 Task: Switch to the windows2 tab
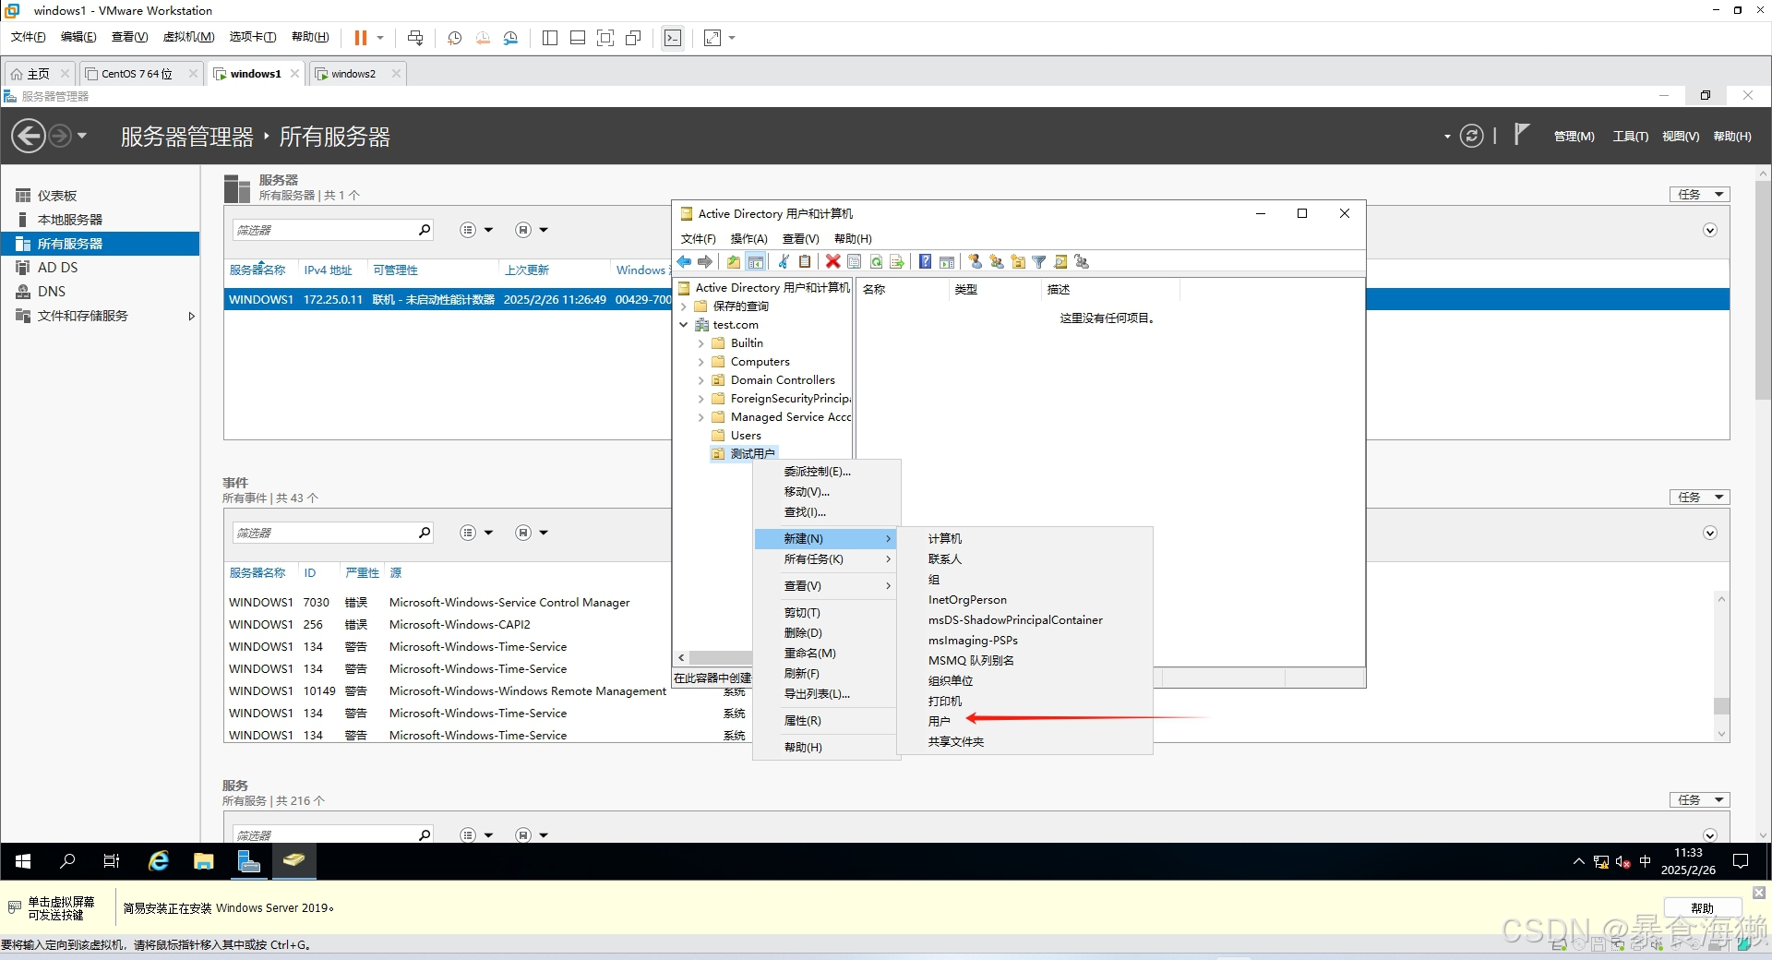[353, 74]
